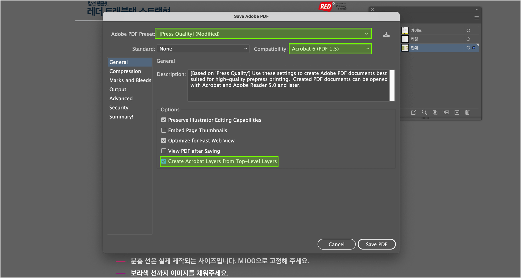Go to the Output section

coord(118,90)
